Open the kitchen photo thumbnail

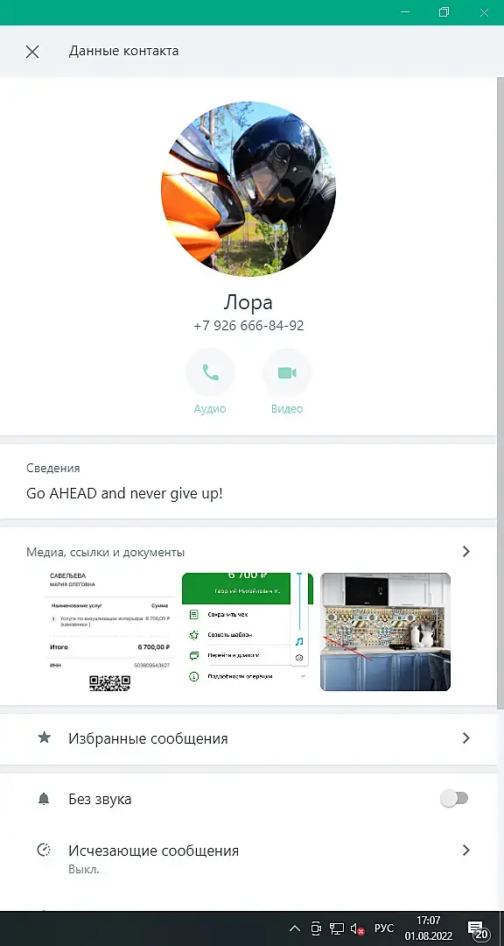385,632
